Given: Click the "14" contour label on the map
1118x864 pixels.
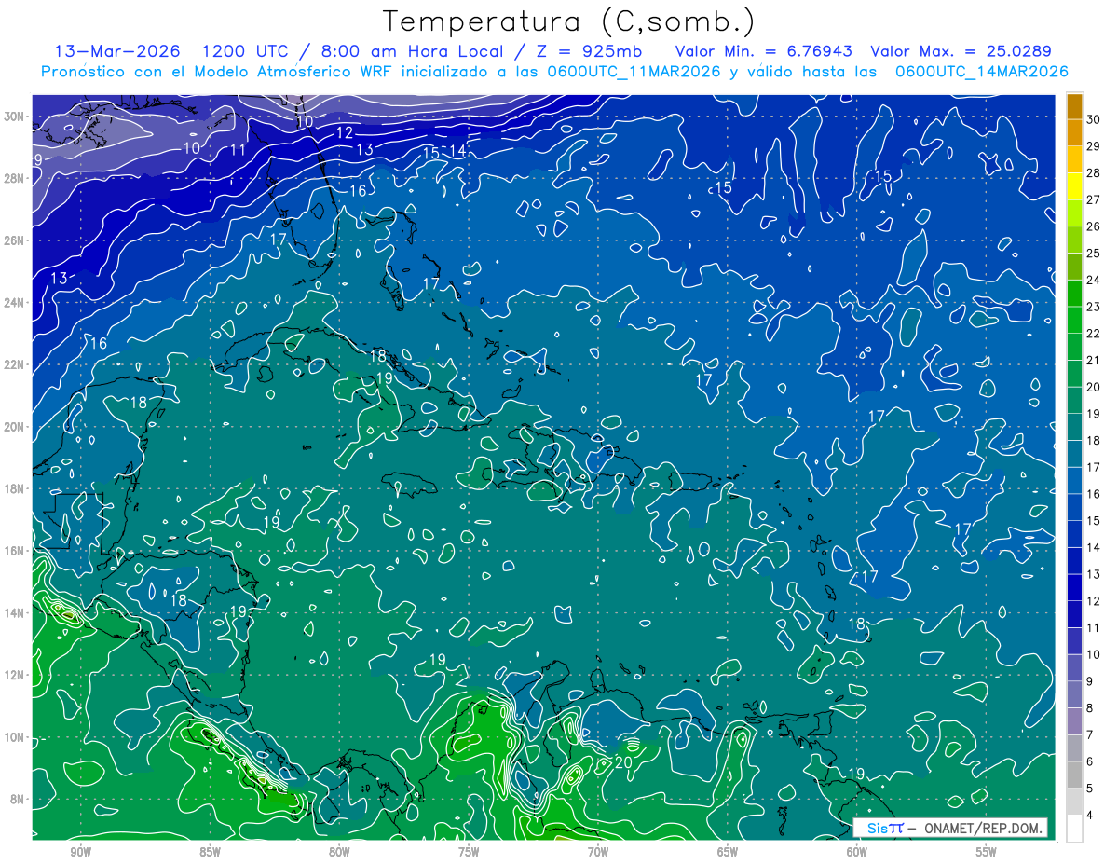Looking at the screenshot, I should (x=457, y=150).
